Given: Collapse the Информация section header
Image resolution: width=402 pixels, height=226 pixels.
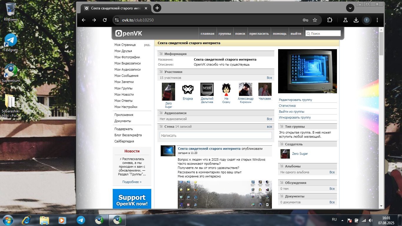Looking at the screenshot, I should pos(175,54).
